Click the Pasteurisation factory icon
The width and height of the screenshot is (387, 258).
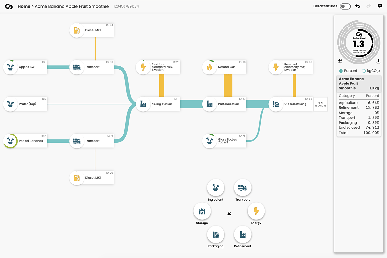tap(210, 104)
